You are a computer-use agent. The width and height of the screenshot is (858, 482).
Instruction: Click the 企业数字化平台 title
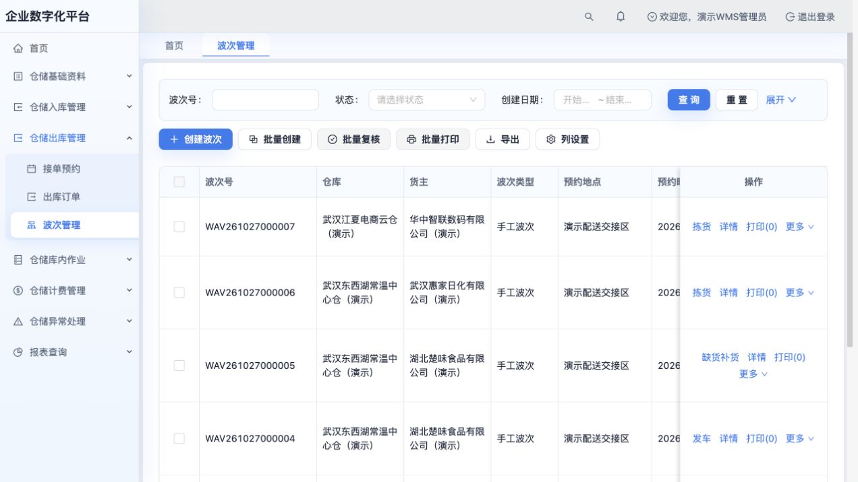coord(48,17)
